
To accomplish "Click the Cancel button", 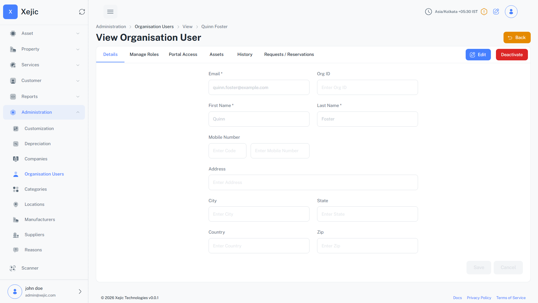I will 508,268.
